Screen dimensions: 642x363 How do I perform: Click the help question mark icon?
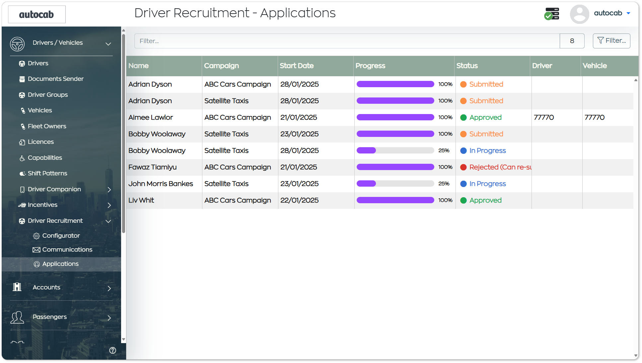(x=113, y=350)
